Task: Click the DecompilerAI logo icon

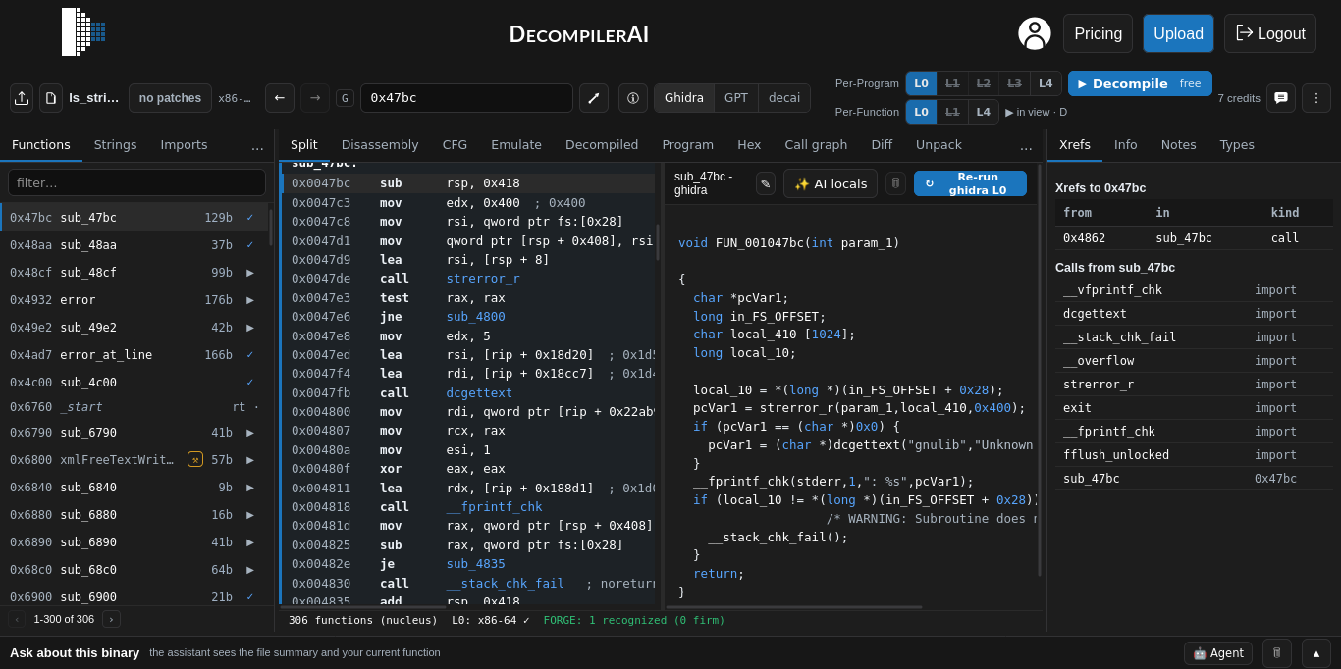Action: [83, 32]
